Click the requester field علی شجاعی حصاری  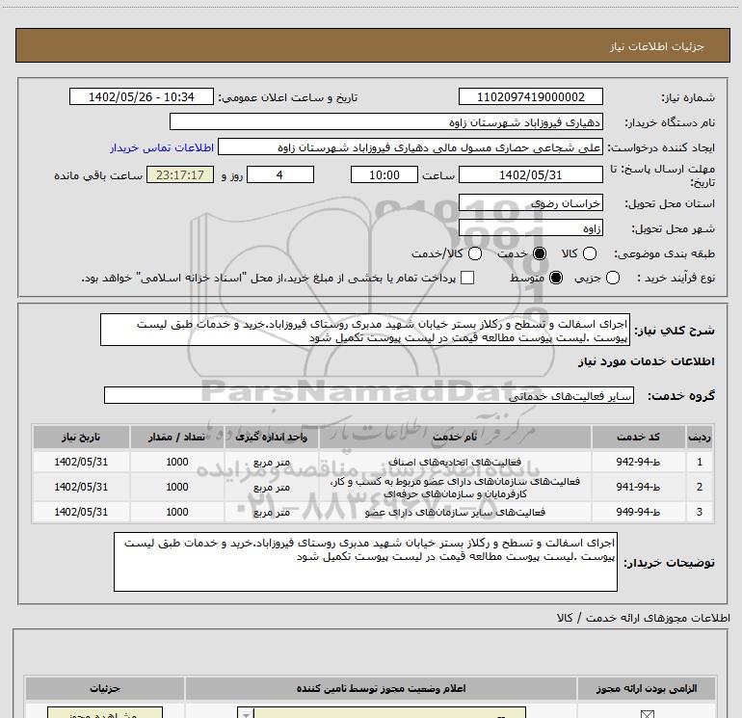click(x=411, y=147)
